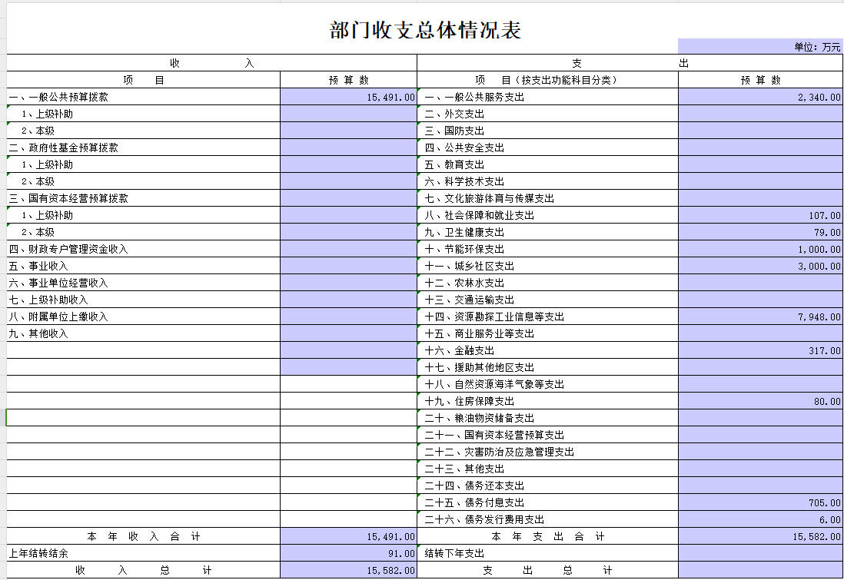Select the 十三、交通运输支出 cell
844x580 pixels.
tap(547, 300)
